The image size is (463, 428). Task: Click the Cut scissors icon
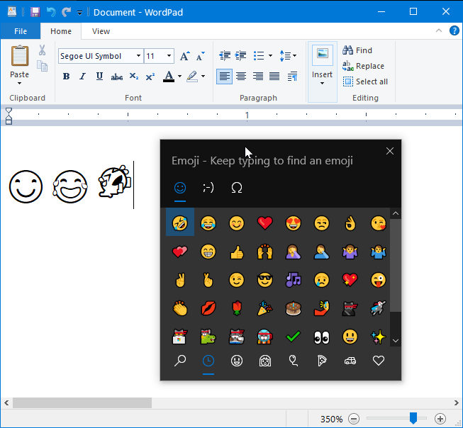42,50
